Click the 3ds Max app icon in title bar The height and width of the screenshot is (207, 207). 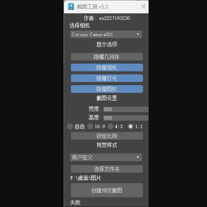coord(71,7)
